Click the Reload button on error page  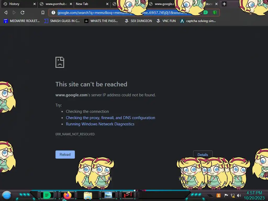coord(65,154)
